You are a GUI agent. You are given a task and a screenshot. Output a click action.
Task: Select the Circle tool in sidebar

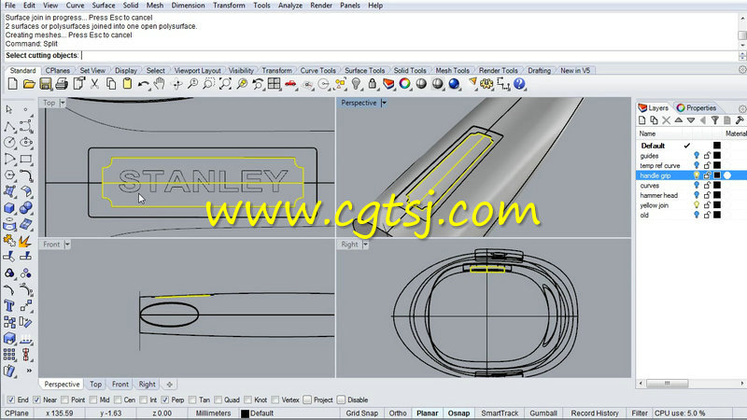[x=9, y=143]
